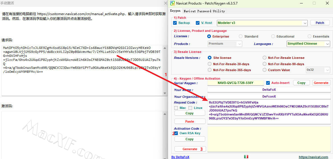Click the Your Name field containing DeltaFoX
Screen dimensions: 333x159
pyautogui.click(x=269, y=90)
